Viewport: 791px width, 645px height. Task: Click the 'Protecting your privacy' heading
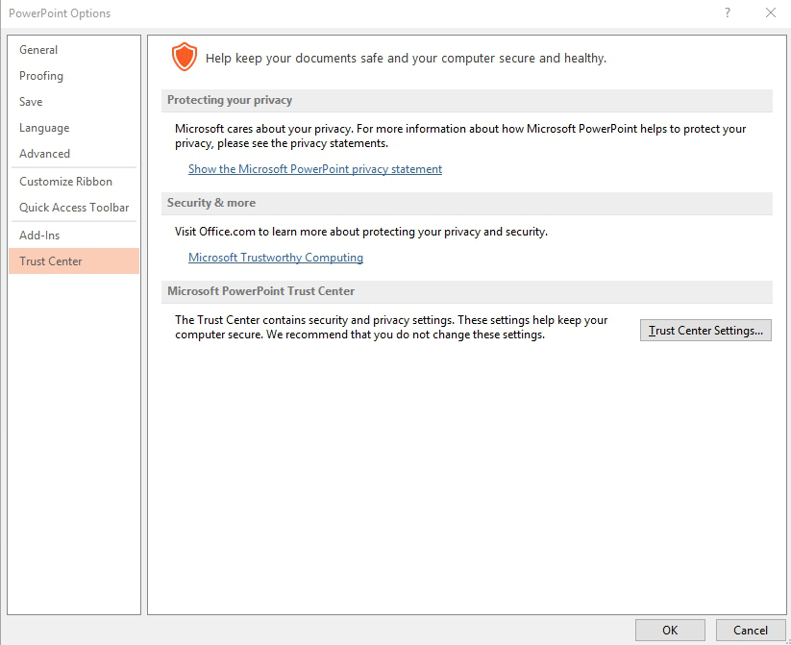(230, 100)
